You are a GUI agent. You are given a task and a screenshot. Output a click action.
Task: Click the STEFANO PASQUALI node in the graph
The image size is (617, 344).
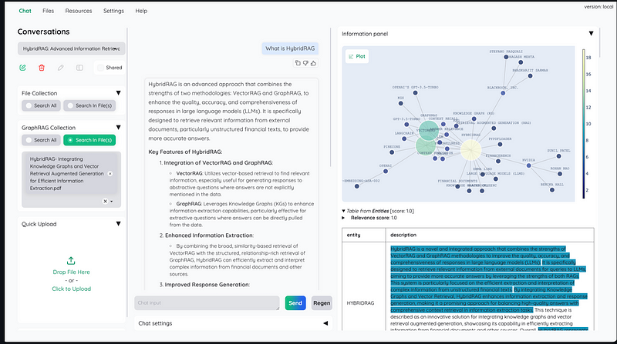tap(506, 57)
